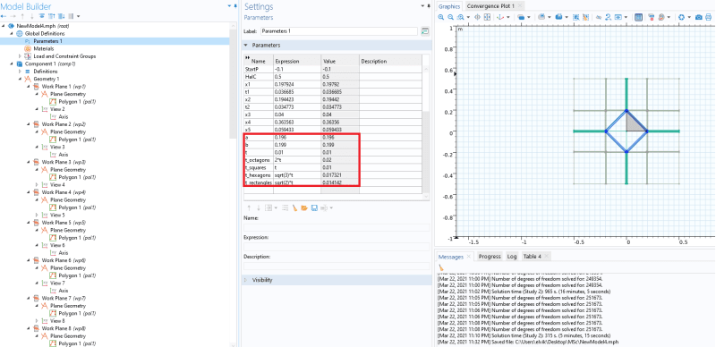
Task: Click the Create Selection icon beside the Label field
Action: pos(426,31)
